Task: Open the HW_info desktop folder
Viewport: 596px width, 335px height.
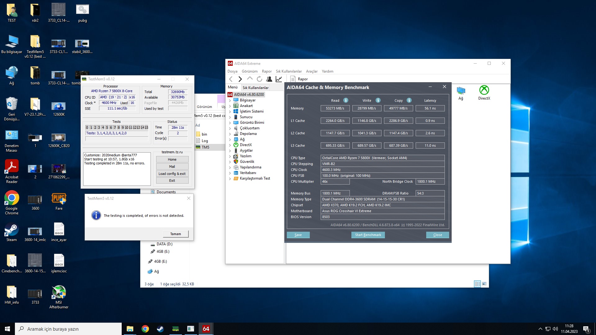Action: point(12,295)
